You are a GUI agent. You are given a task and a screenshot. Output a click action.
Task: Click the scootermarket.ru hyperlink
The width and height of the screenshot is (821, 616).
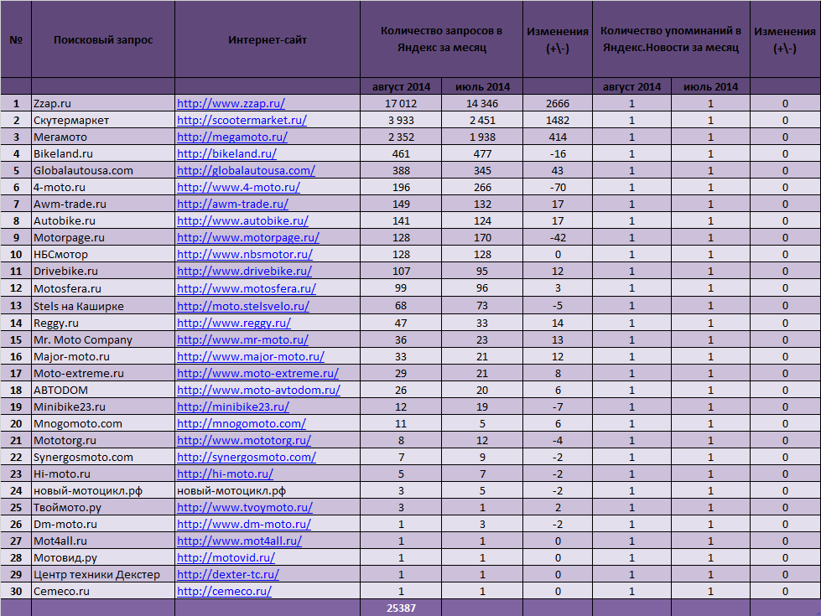pos(242,120)
